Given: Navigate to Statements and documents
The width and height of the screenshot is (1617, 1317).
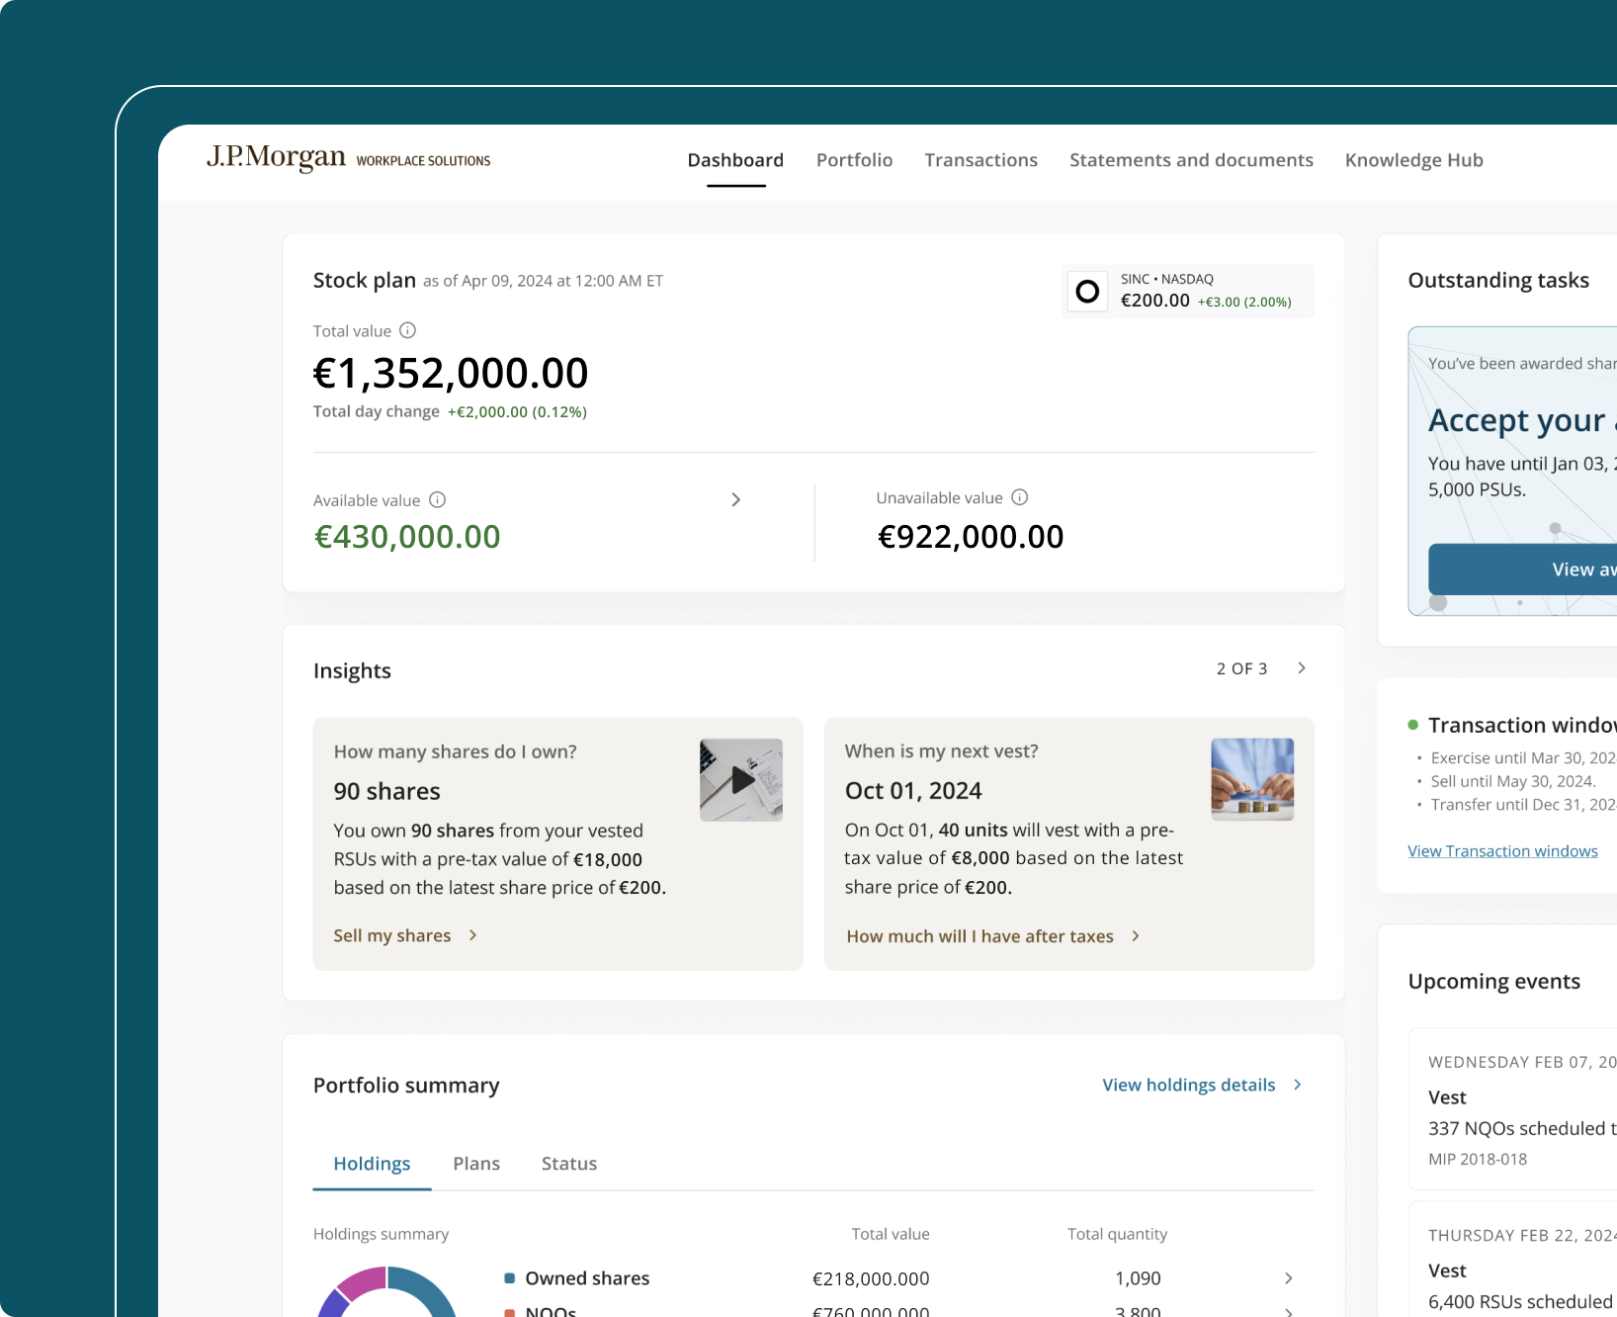Looking at the screenshot, I should click(x=1190, y=159).
